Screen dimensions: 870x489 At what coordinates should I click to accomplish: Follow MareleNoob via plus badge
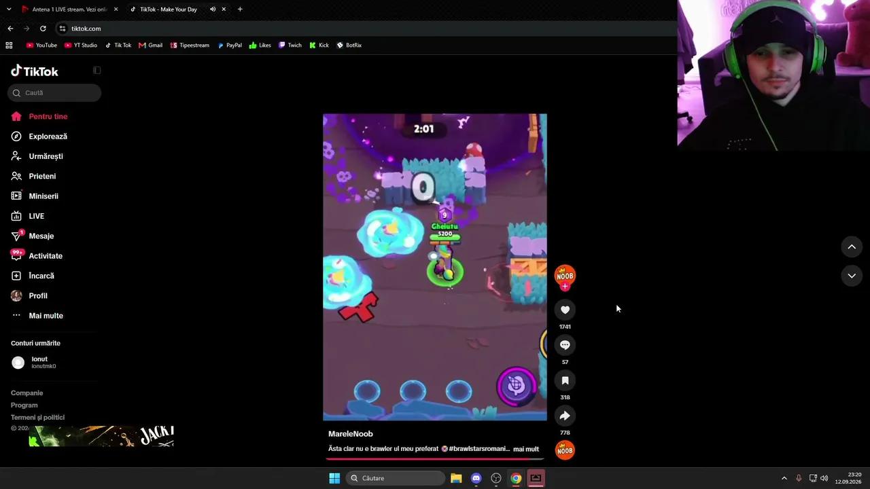point(565,287)
